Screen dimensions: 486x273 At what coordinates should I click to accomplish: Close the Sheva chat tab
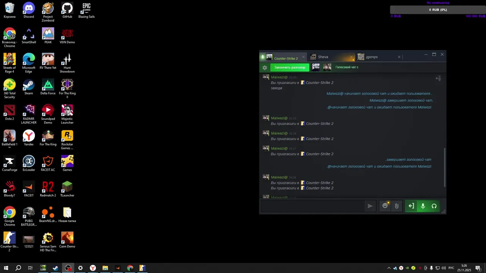[352, 57]
